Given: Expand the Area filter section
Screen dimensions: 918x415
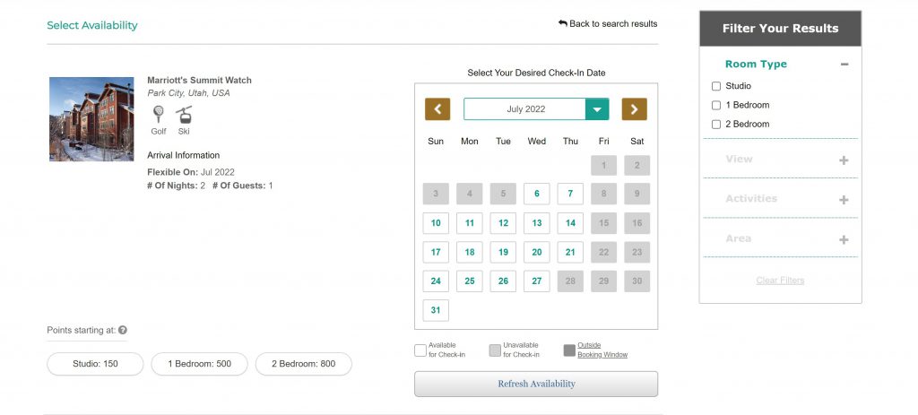Looking at the screenshot, I should 844,240.
